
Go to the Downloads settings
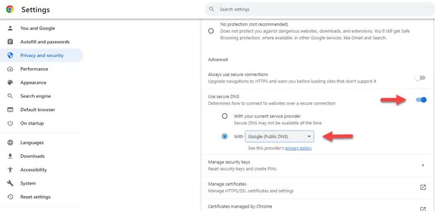point(32,156)
